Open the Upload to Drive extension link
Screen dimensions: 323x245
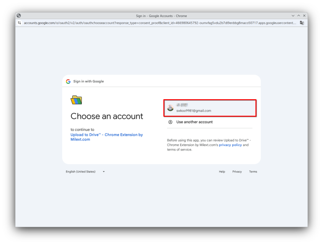(x=107, y=137)
